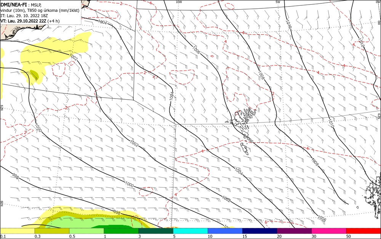Select the purple 20 mm legend swatch

(294, 231)
